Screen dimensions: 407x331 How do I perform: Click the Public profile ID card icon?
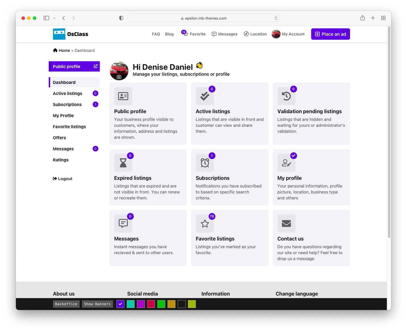[x=123, y=96]
